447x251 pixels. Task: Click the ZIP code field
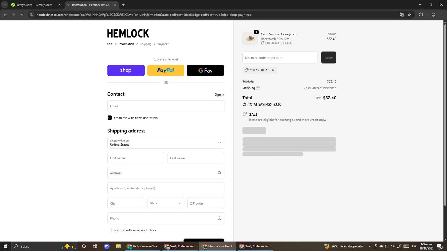206,203
